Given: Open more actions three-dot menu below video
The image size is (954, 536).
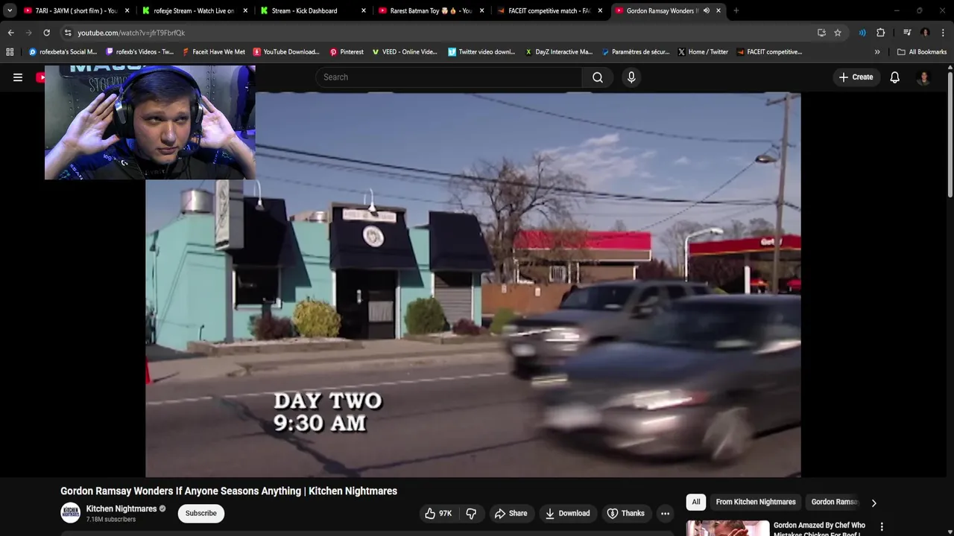Looking at the screenshot, I should [x=665, y=514].
